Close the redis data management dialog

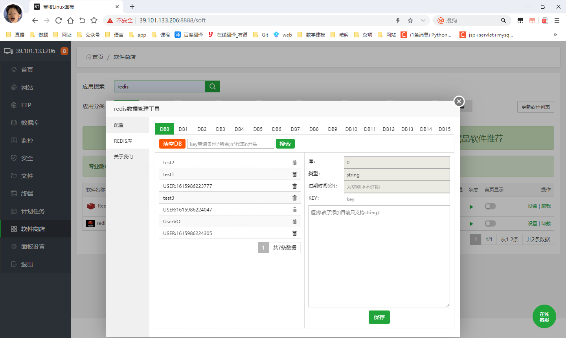point(459,101)
